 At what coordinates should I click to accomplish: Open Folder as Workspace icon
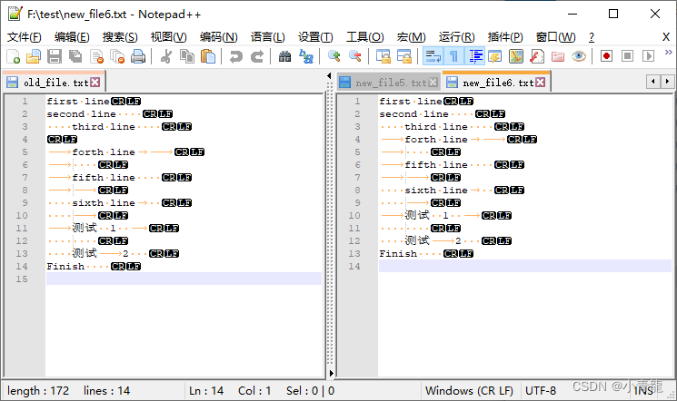click(x=558, y=56)
